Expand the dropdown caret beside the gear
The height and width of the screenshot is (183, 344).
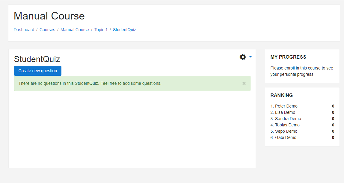[251, 57]
